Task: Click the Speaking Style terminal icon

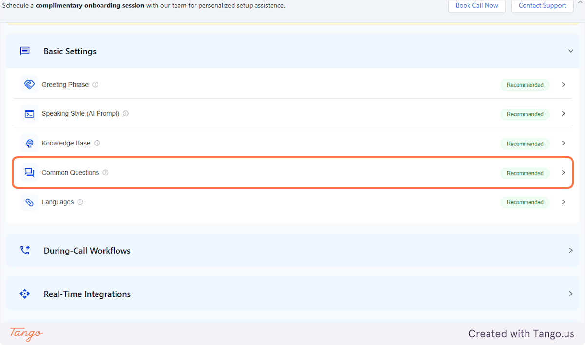Action: 29,114
